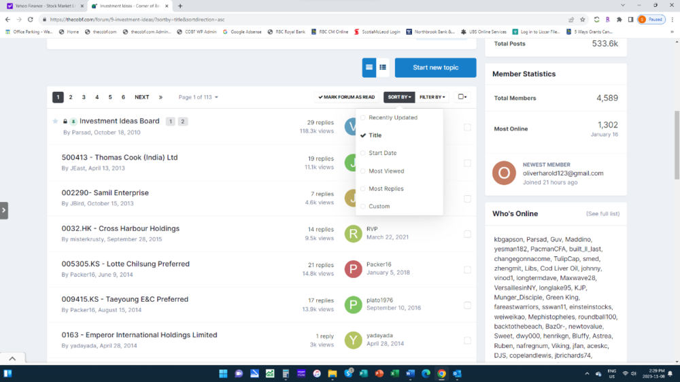Show hidden system tray icons

pyautogui.click(x=587, y=373)
